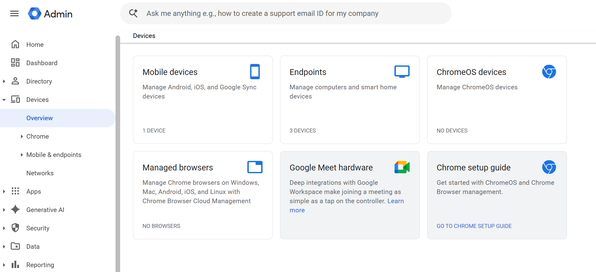Click the Google Admin logo
This screenshot has width=596, height=272.
[x=50, y=14]
